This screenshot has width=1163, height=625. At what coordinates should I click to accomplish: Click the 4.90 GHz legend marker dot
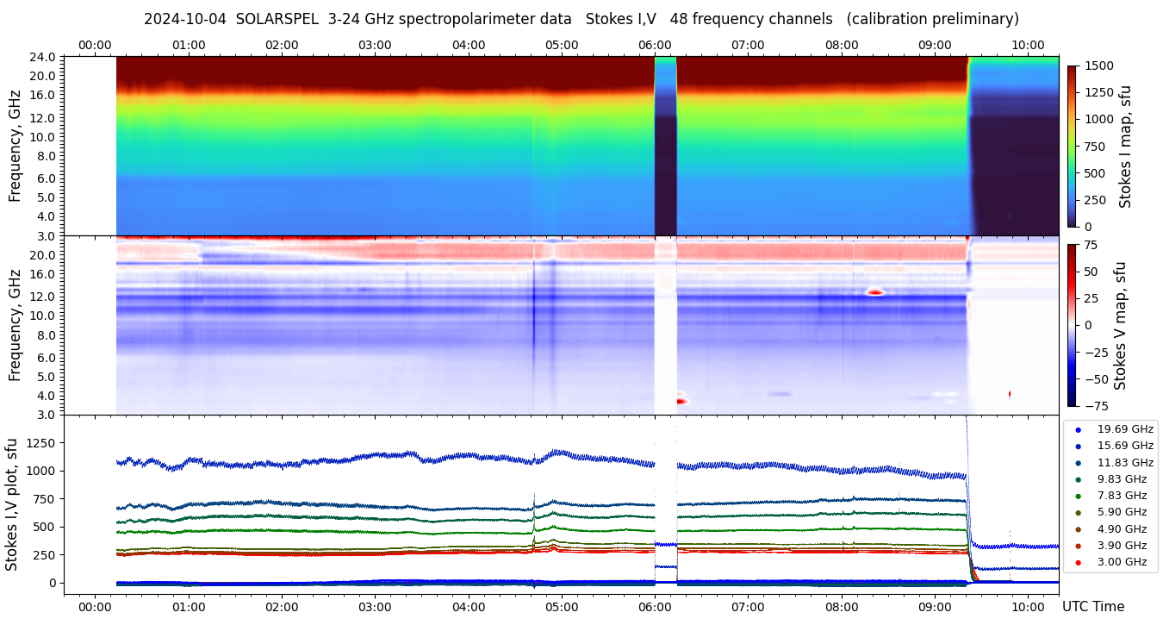tap(1078, 529)
